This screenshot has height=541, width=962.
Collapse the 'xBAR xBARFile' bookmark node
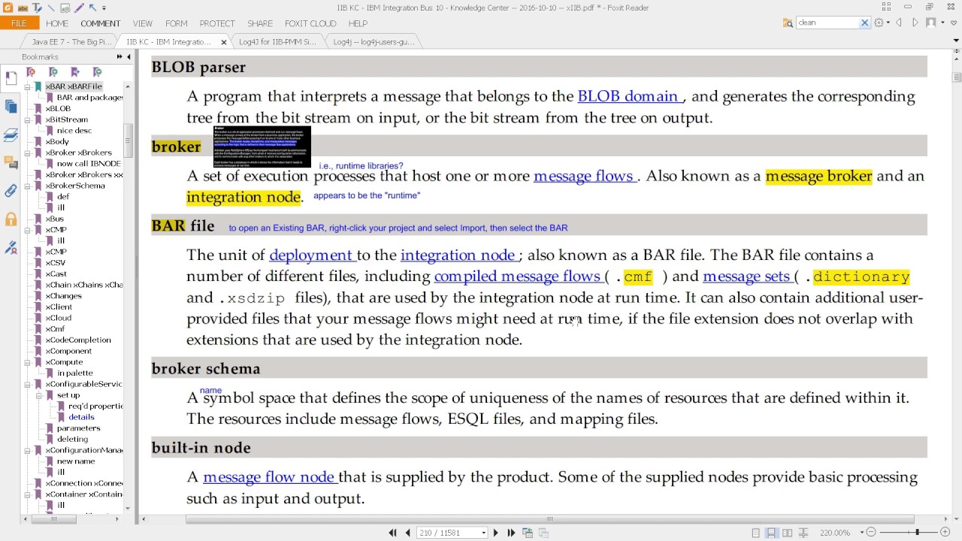tap(29, 86)
